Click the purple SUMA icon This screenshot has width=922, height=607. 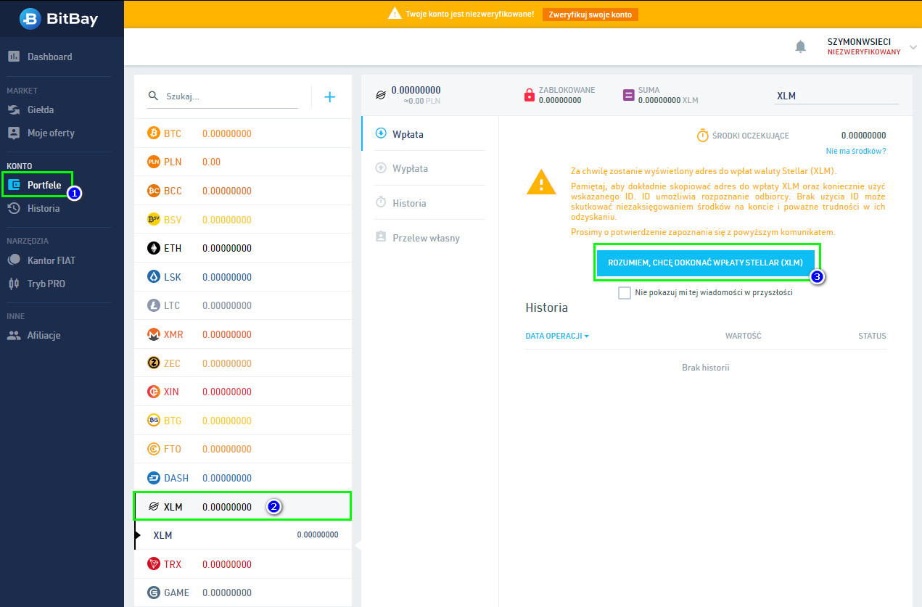click(x=628, y=95)
